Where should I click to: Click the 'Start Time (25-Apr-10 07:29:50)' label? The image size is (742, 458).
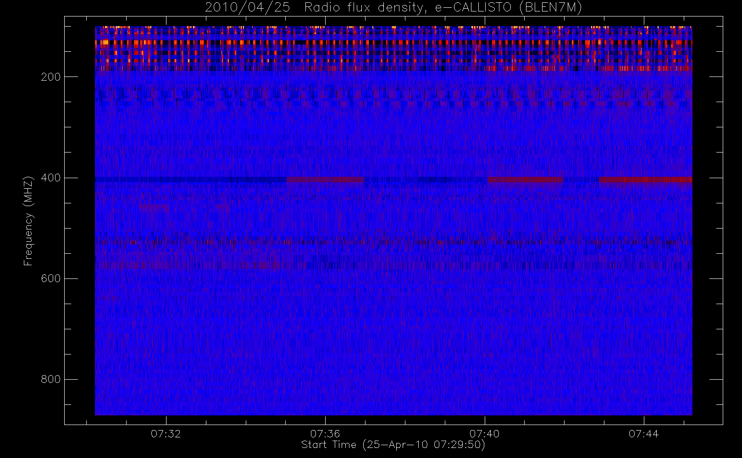(x=393, y=445)
